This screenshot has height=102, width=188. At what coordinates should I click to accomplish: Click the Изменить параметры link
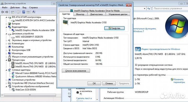(179, 81)
